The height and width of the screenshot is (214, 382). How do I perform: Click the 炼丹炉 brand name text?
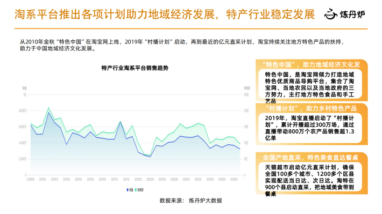(x=352, y=14)
